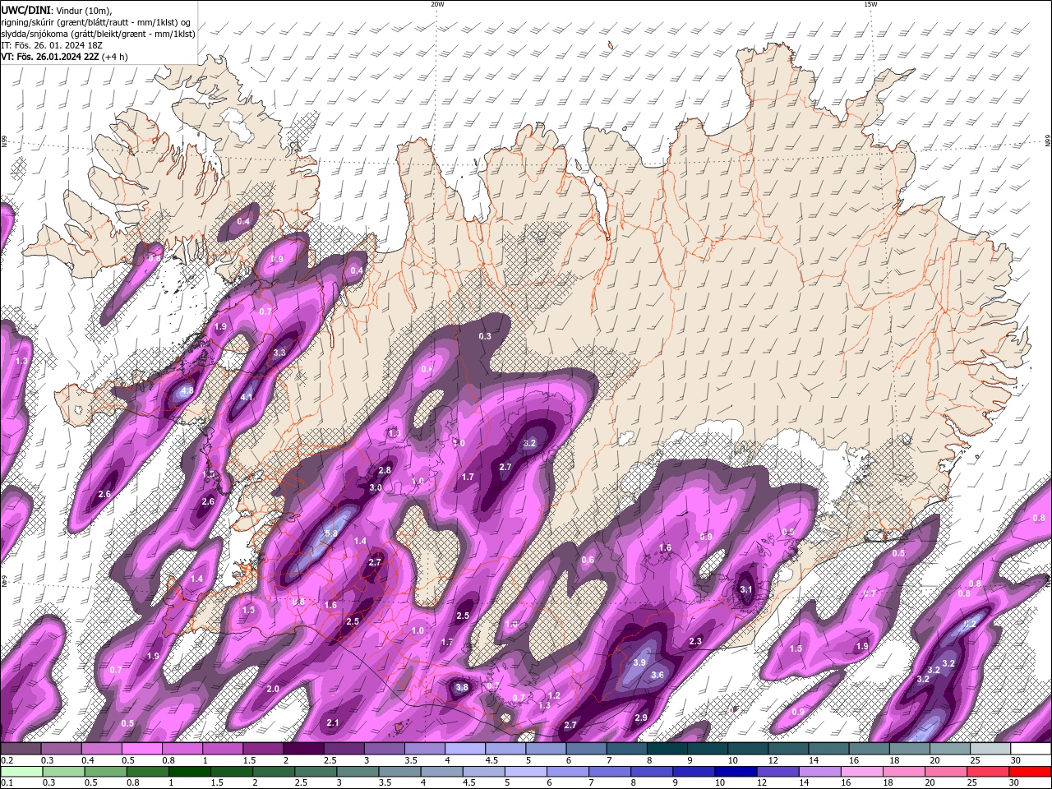Click the 3.8 precipitation value on the map
This screenshot has height=789, width=1052.
[x=461, y=688]
